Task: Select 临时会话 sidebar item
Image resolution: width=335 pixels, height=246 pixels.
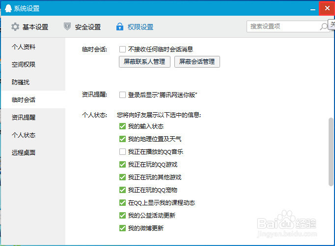Action: (33, 99)
